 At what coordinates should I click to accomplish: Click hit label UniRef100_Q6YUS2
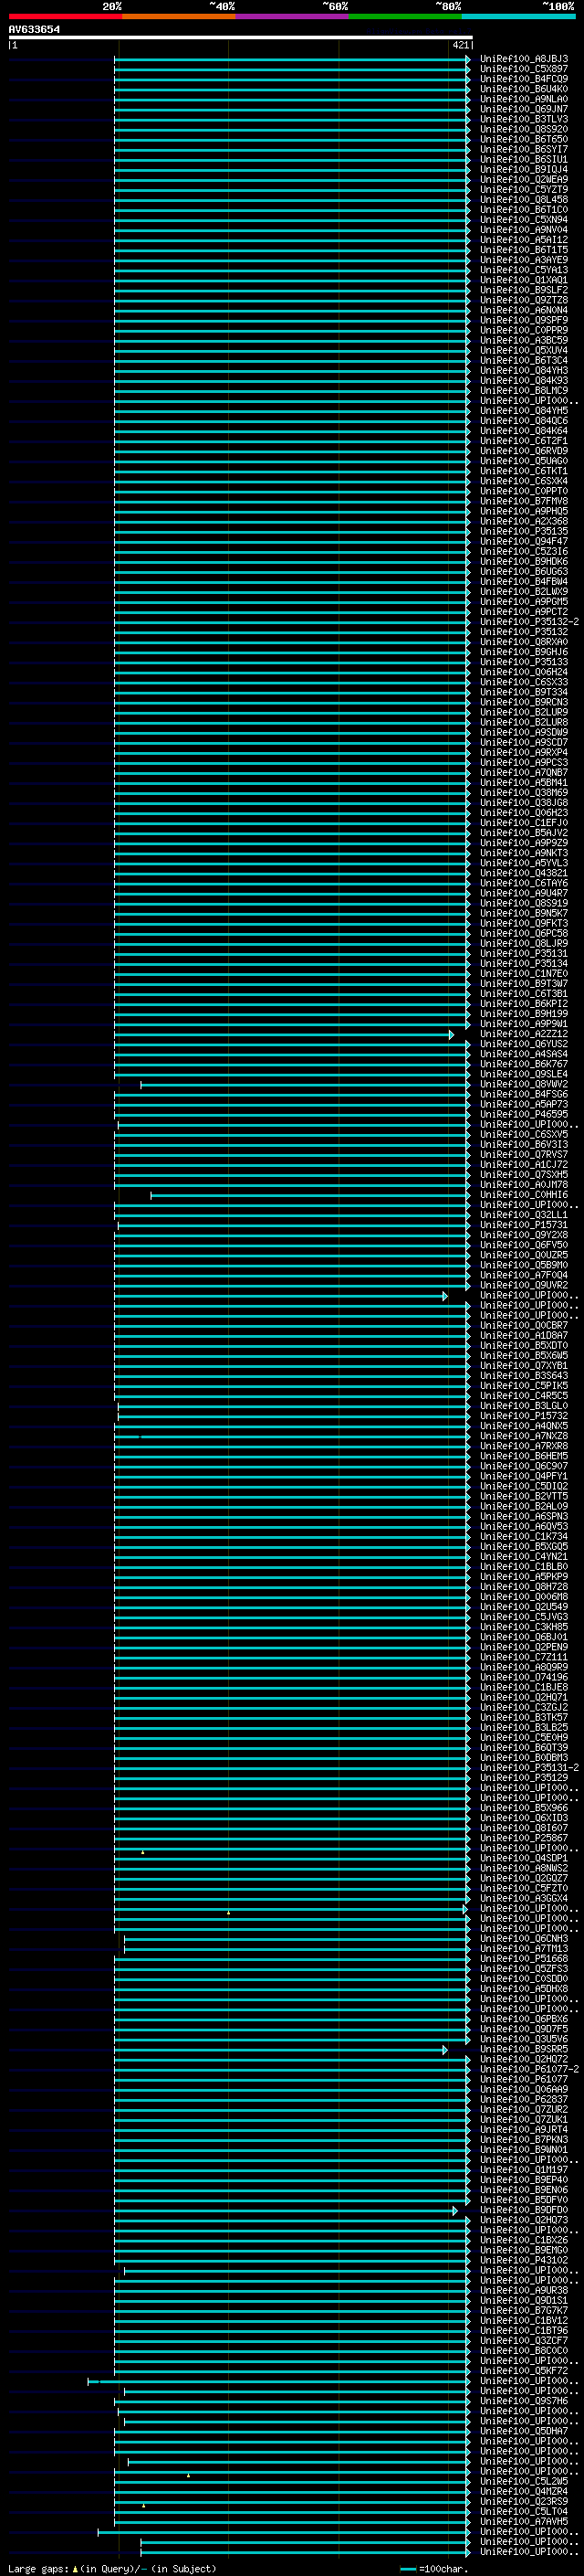[x=524, y=1044]
